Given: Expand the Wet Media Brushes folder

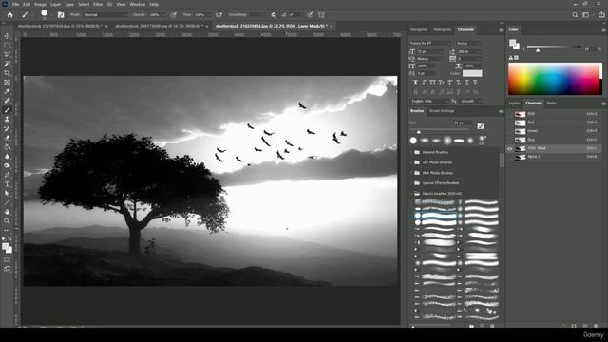Looking at the screenshot, I should pyautogui.click(x=411, y=173).
